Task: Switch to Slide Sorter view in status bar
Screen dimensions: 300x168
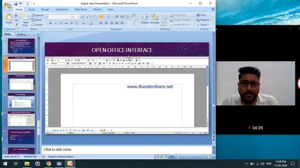Action: pyautogui.click(x=161, y=157)
